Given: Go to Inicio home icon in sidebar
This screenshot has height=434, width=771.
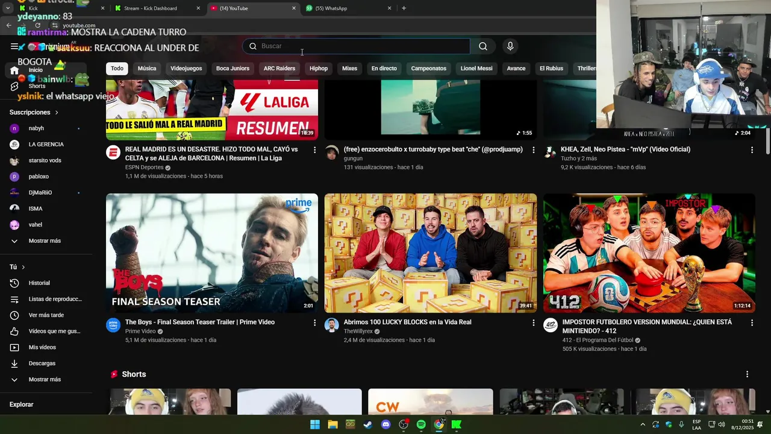Looking at the screenshot, I should point(14,71).
